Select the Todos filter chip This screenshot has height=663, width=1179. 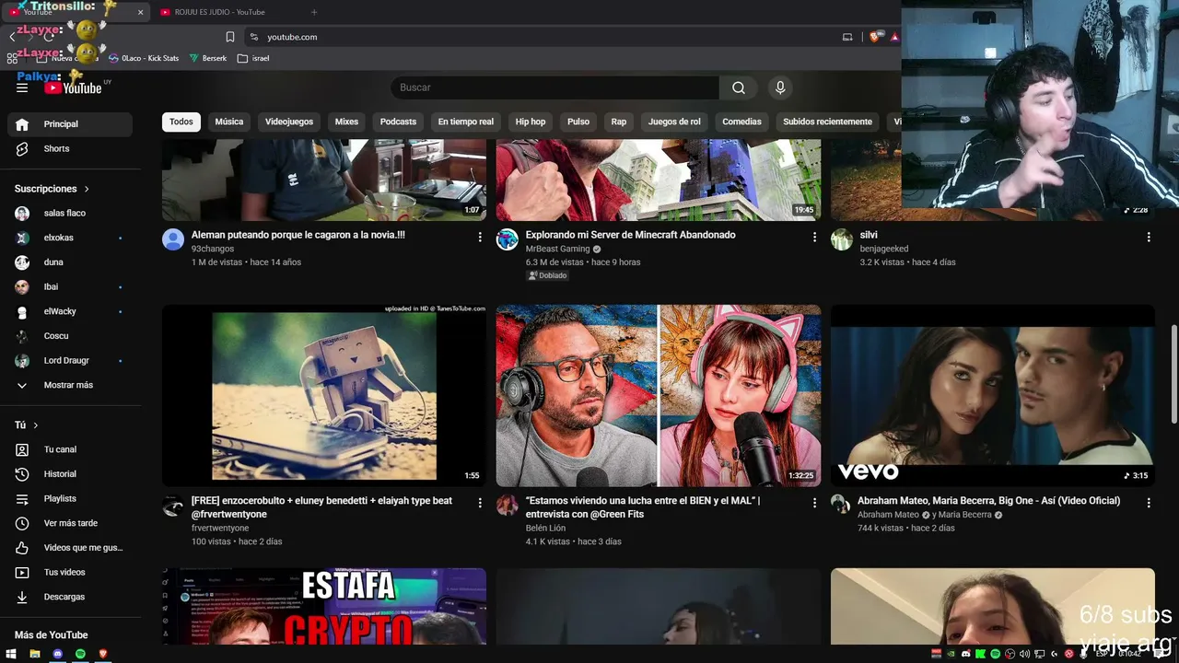181,122
